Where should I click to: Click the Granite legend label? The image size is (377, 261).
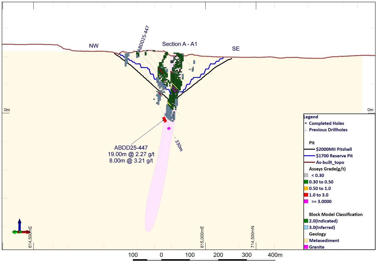tap(316, 247)
